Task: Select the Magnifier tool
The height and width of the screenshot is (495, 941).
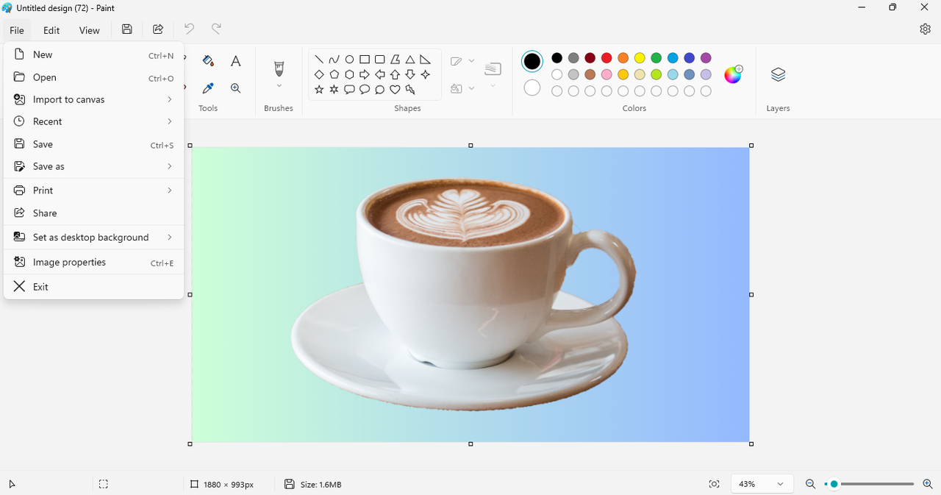Action: pyautogui.click(x=235, y=88)
